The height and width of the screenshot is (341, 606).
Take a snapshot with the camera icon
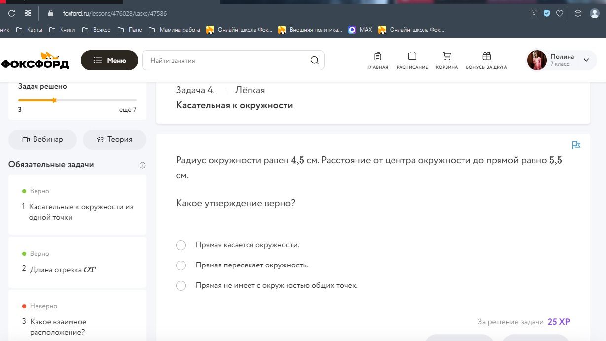534,13
